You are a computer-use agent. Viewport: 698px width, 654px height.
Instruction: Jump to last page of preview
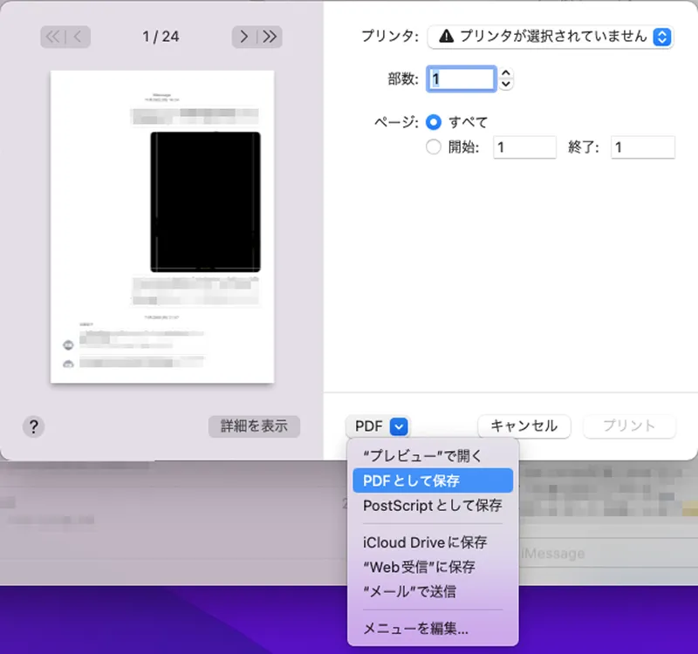point(270,37)
